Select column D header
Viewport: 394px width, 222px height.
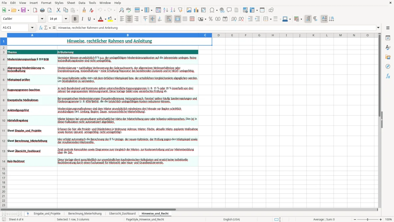pyautogui.click(x=218, y=35)
